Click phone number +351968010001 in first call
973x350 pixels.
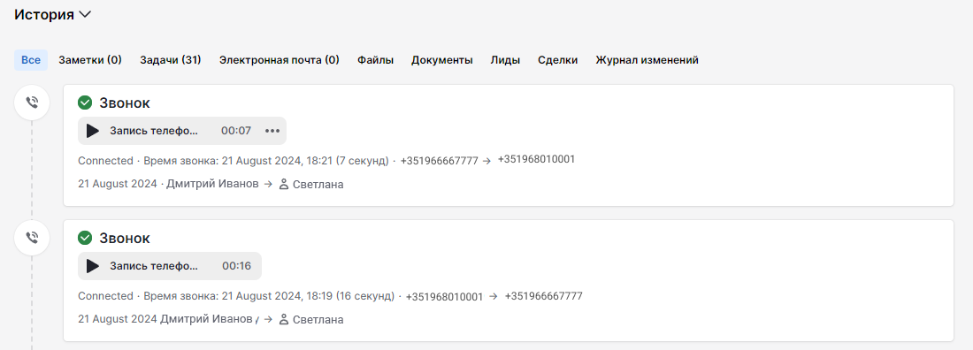click(536, 159)
